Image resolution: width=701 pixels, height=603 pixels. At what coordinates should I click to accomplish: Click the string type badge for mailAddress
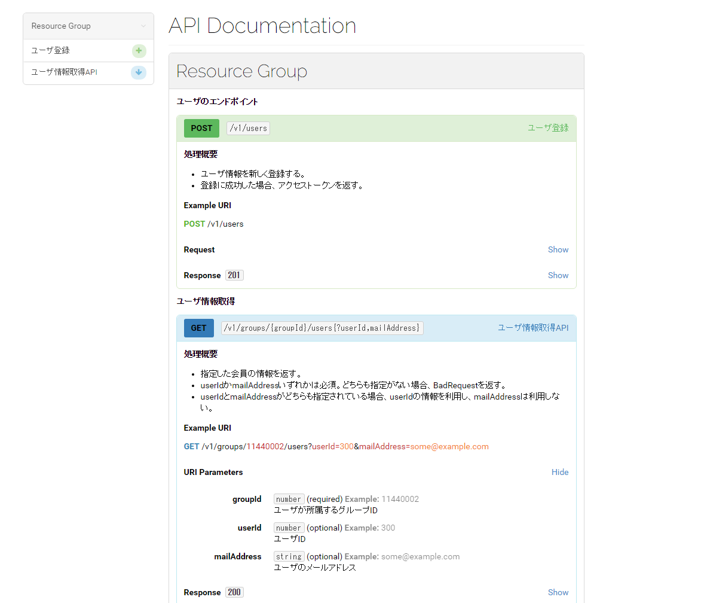pos(289,556)
